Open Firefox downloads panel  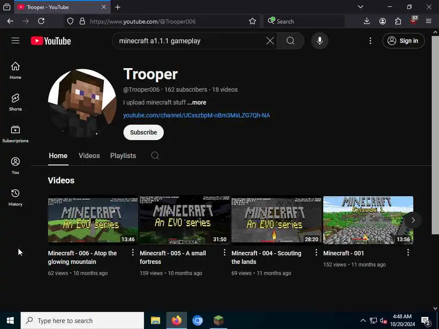click(367, 21)
